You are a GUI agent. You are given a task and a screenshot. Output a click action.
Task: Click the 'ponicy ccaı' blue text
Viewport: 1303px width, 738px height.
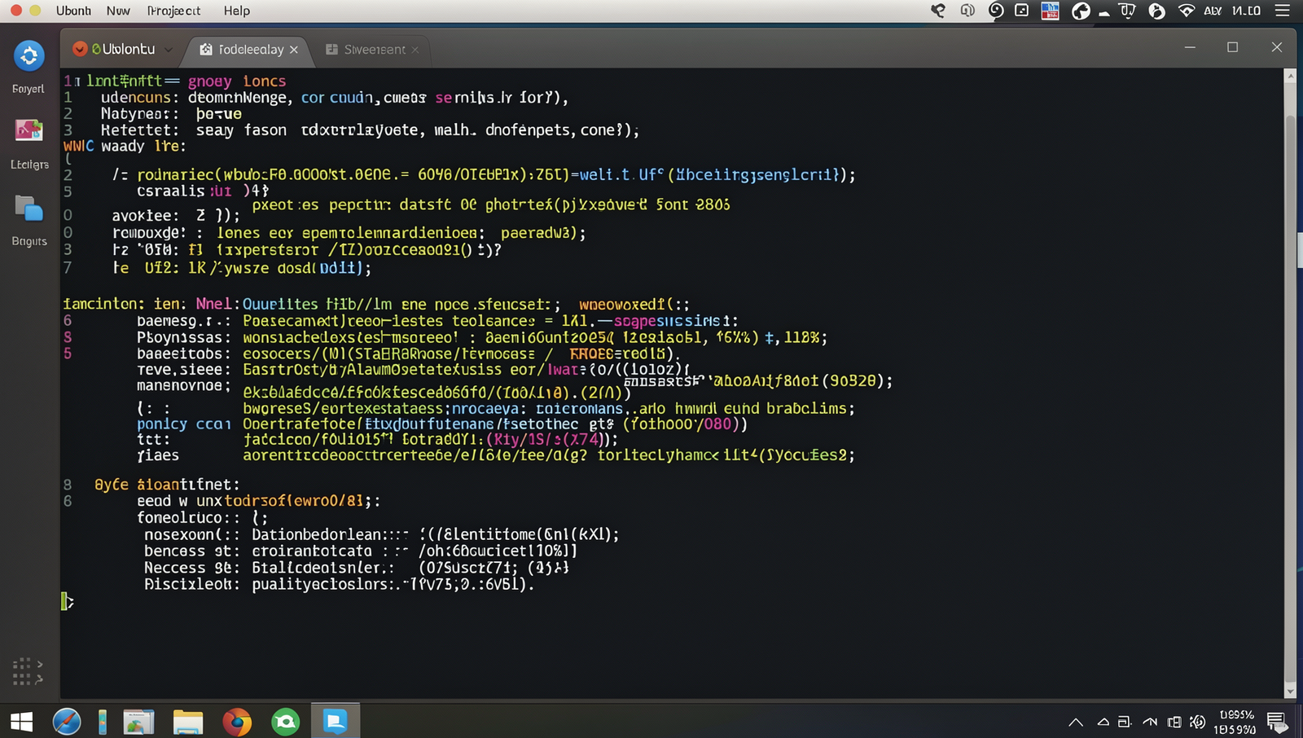(x=184, y=424)
